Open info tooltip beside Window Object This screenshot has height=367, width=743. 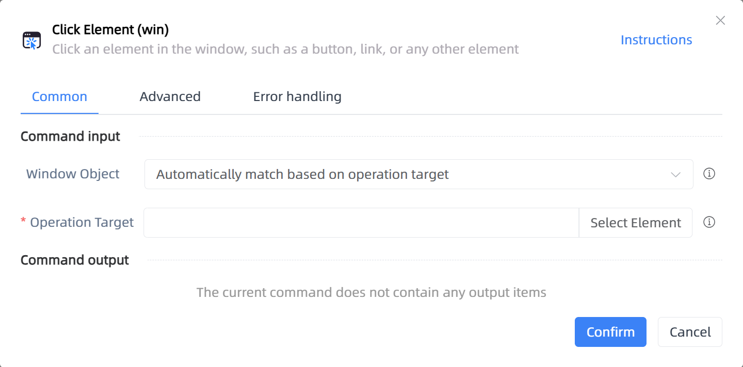tap(709, 174)
